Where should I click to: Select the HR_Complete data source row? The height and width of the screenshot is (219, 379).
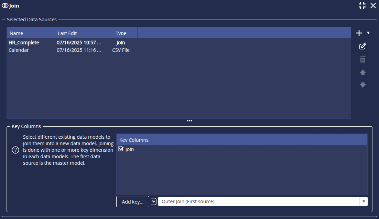click(x=24, y=43)
